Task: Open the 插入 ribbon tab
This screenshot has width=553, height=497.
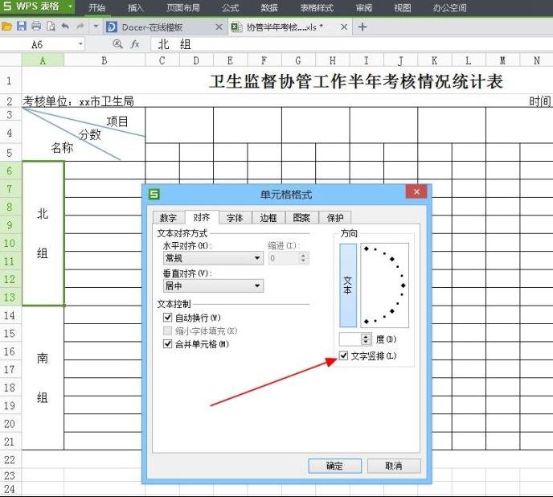Action: pyautogui.click(x=135, y=8)
